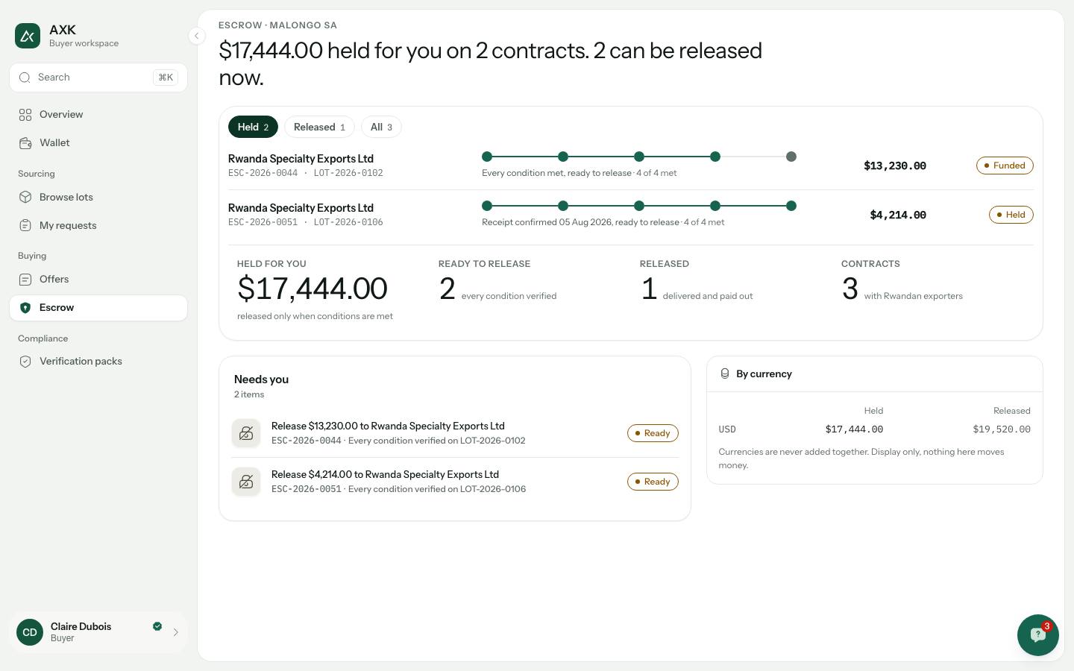Click the Ready badge for ESC-2026-0044
Screen dimensions: 1074x671
pyautogui.click(x=653, y=433)
